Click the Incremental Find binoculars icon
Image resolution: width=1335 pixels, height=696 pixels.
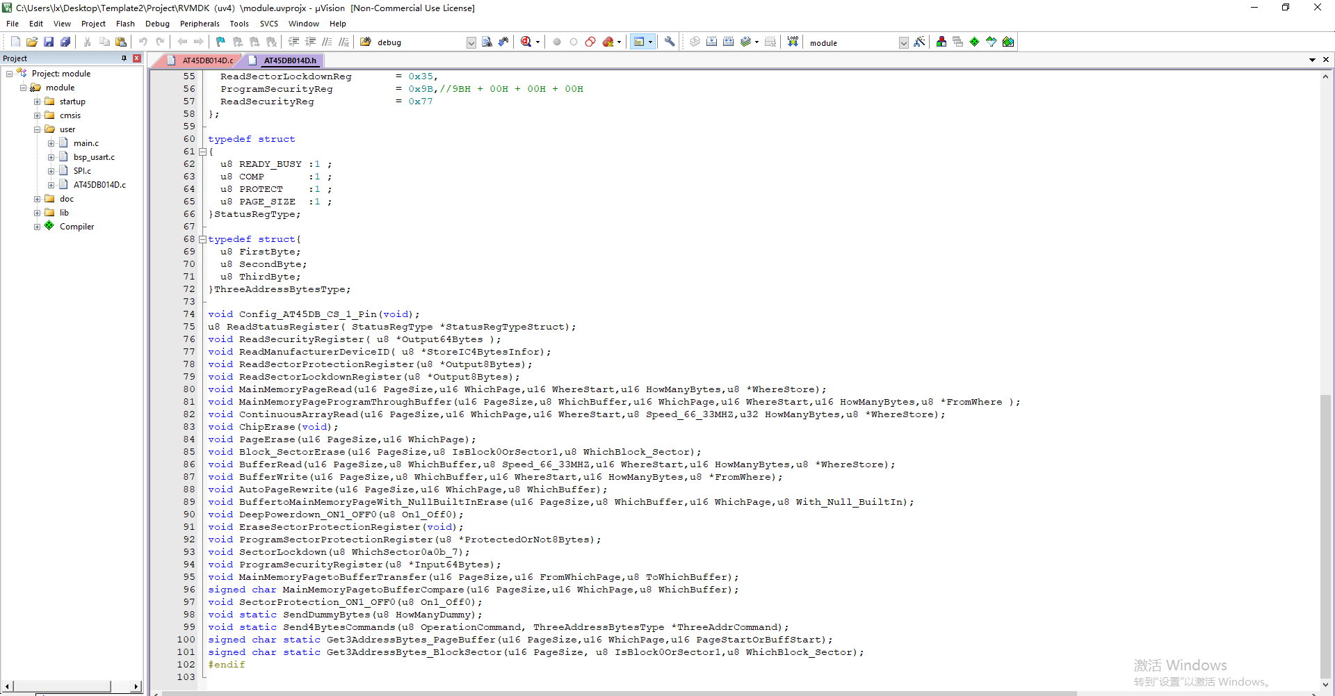(x=503, y=42)
